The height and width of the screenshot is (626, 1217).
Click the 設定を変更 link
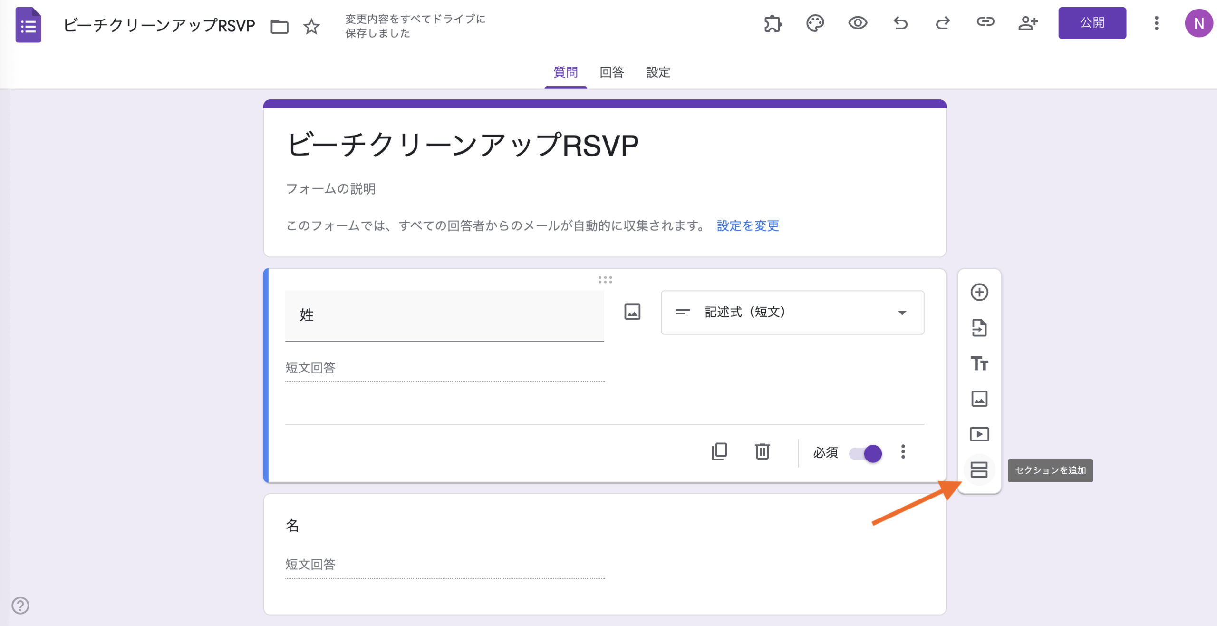pos(748,225)
